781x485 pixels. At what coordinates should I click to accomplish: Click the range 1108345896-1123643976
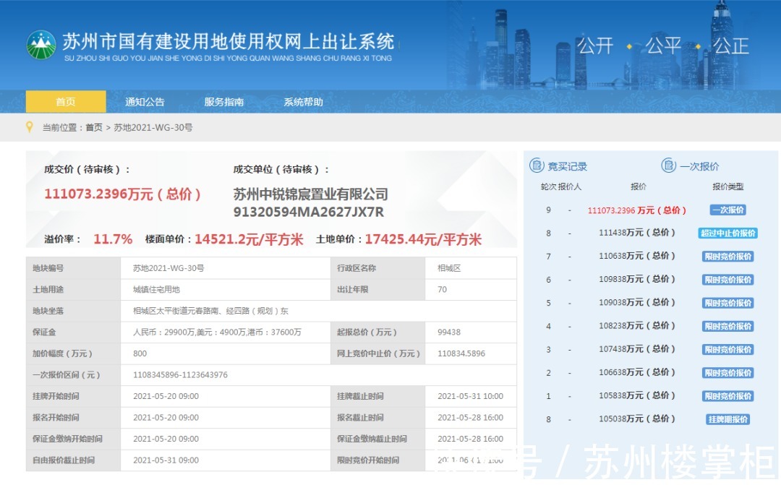click(180, 375)
